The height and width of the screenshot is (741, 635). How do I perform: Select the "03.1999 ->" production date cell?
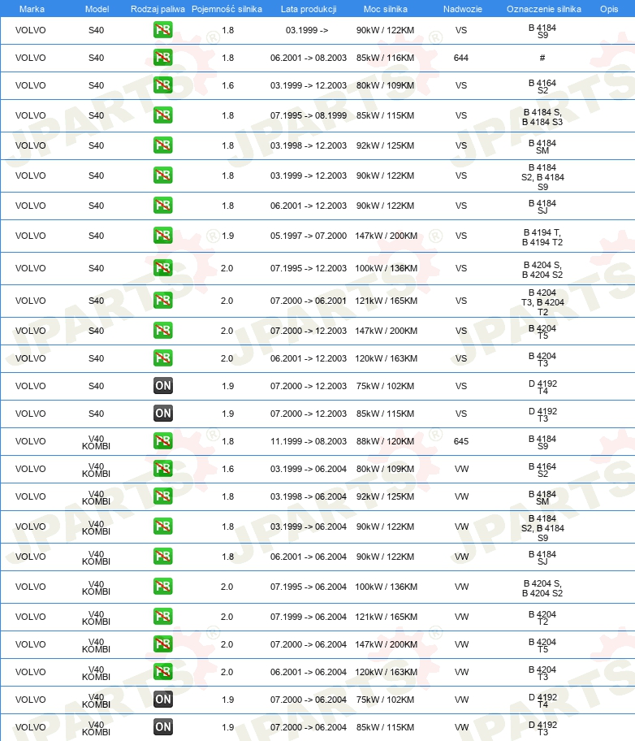pyautogui.click(x=307, y=30)
